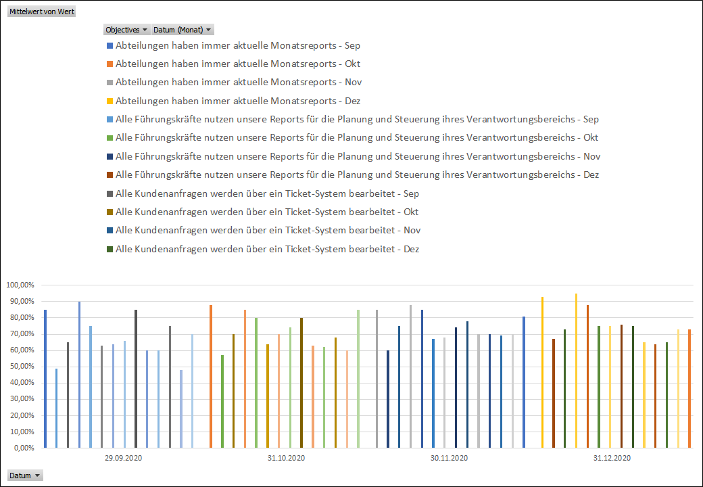Click the Mittelwert von Wert field button
The image size is (703, 487).
(42, 11)
